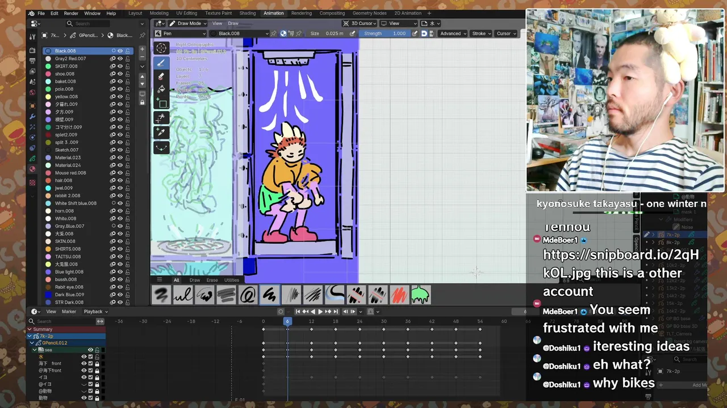The height and width of the screenshot is (408, 727).
Task: Move material slot up
Action: tap(142, 77)
